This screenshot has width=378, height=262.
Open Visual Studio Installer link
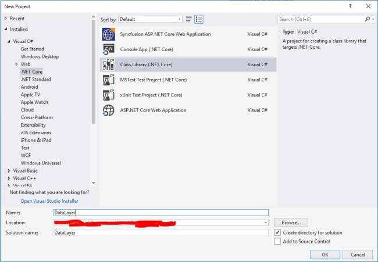click(x=49, y=201)
